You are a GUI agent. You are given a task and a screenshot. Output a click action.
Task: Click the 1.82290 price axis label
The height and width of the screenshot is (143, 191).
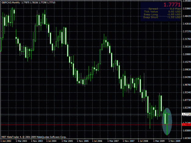[x=187, y=108]
